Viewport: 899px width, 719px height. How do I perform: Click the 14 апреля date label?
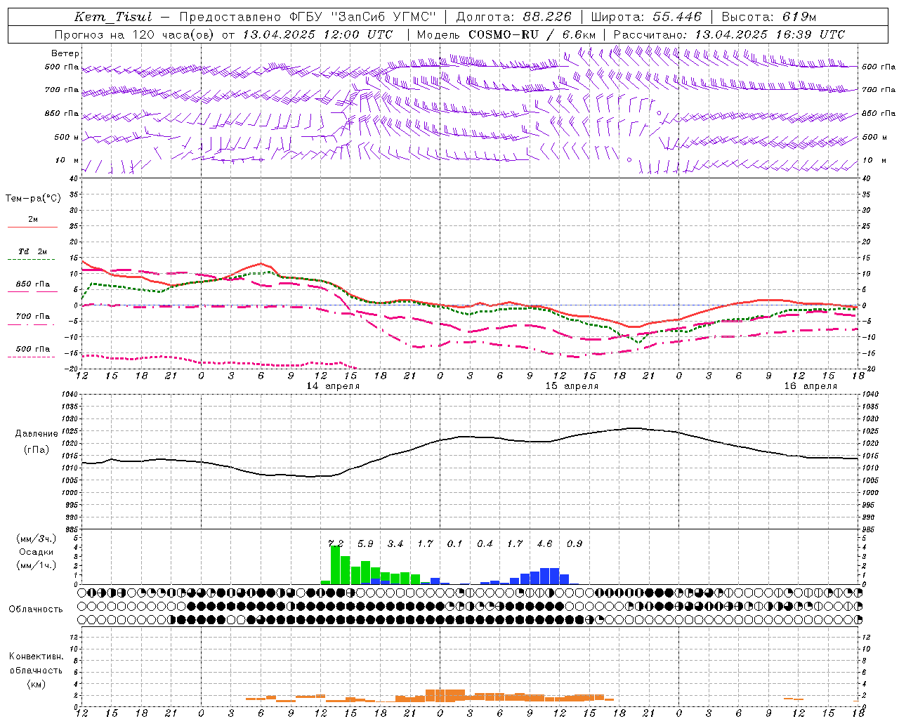pos(333,386)
